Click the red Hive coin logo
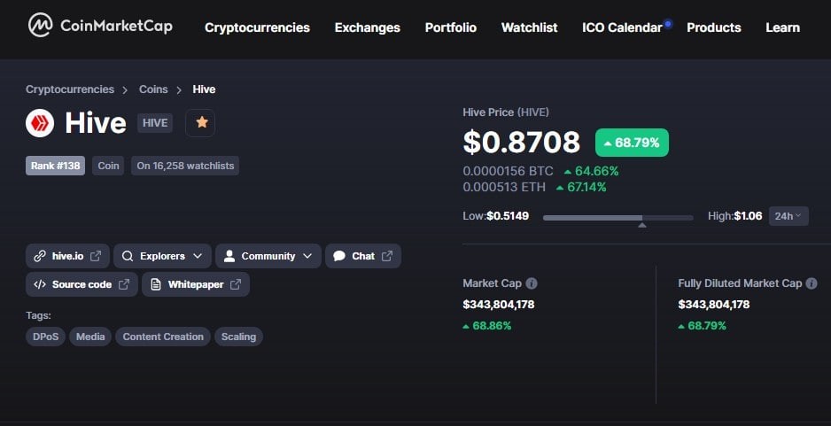This screenshot has height=426, width=831. [40, 123]
